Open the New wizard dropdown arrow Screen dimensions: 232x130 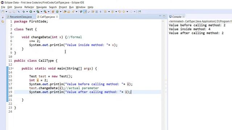tap(7, 12)
